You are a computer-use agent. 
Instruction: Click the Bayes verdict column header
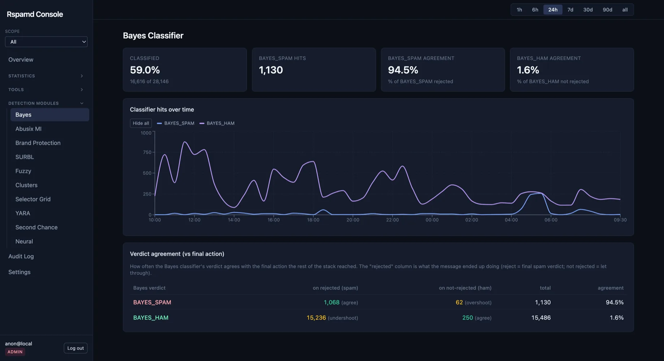(x=149, y=288)
